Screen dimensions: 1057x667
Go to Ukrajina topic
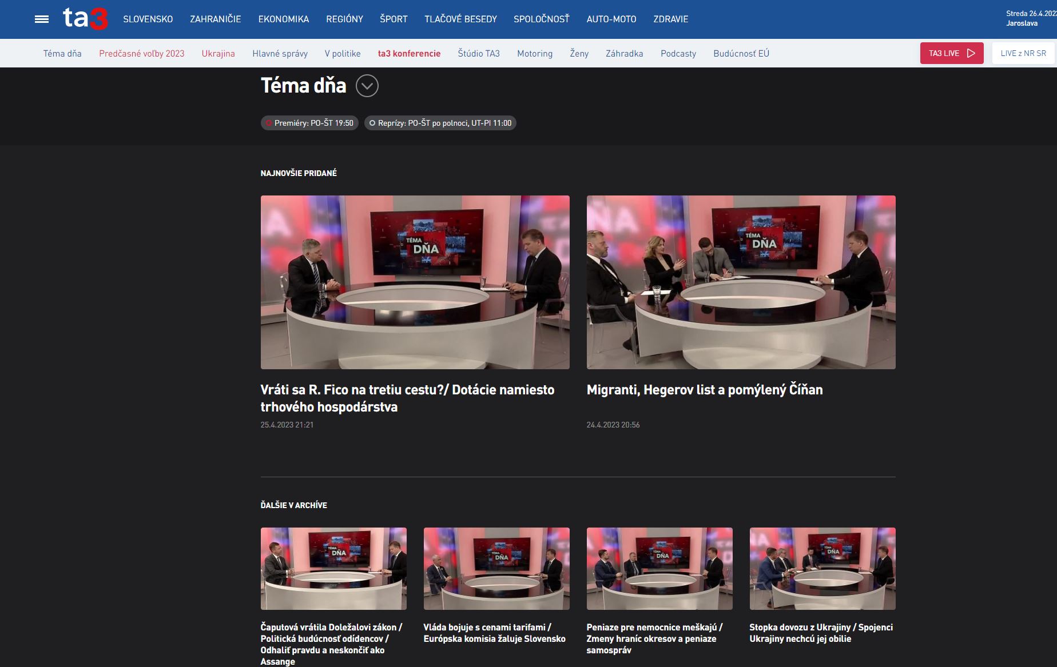(x=218, y=53)
